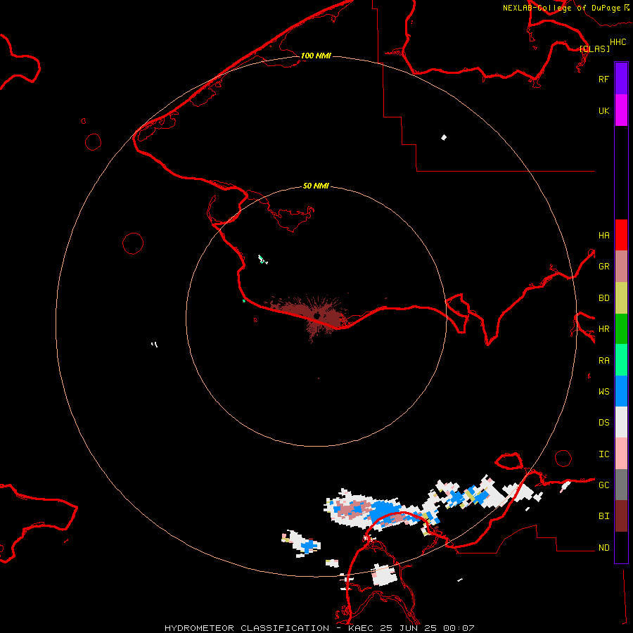The height and width of the screenshot is (633, 633).
Task: Click the BI legend label
Action: pyautogui.click(x=603, y=516)
